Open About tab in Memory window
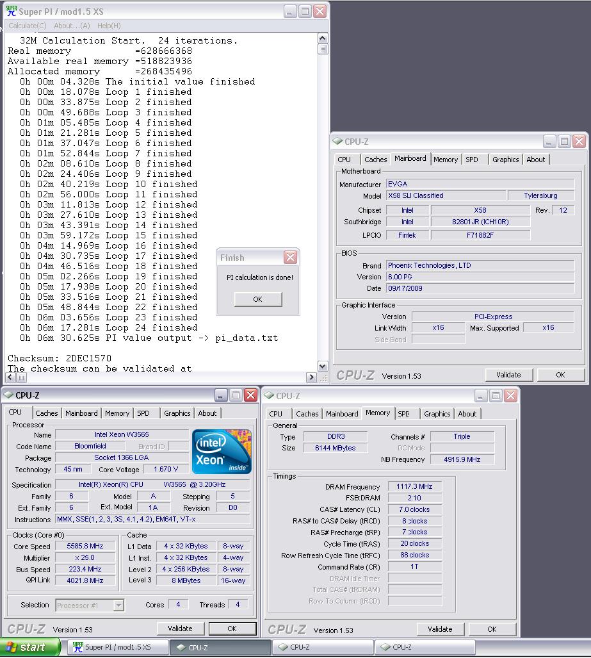Image resolution: width=591 pixels, height=658 pixels. click(467, 414)
